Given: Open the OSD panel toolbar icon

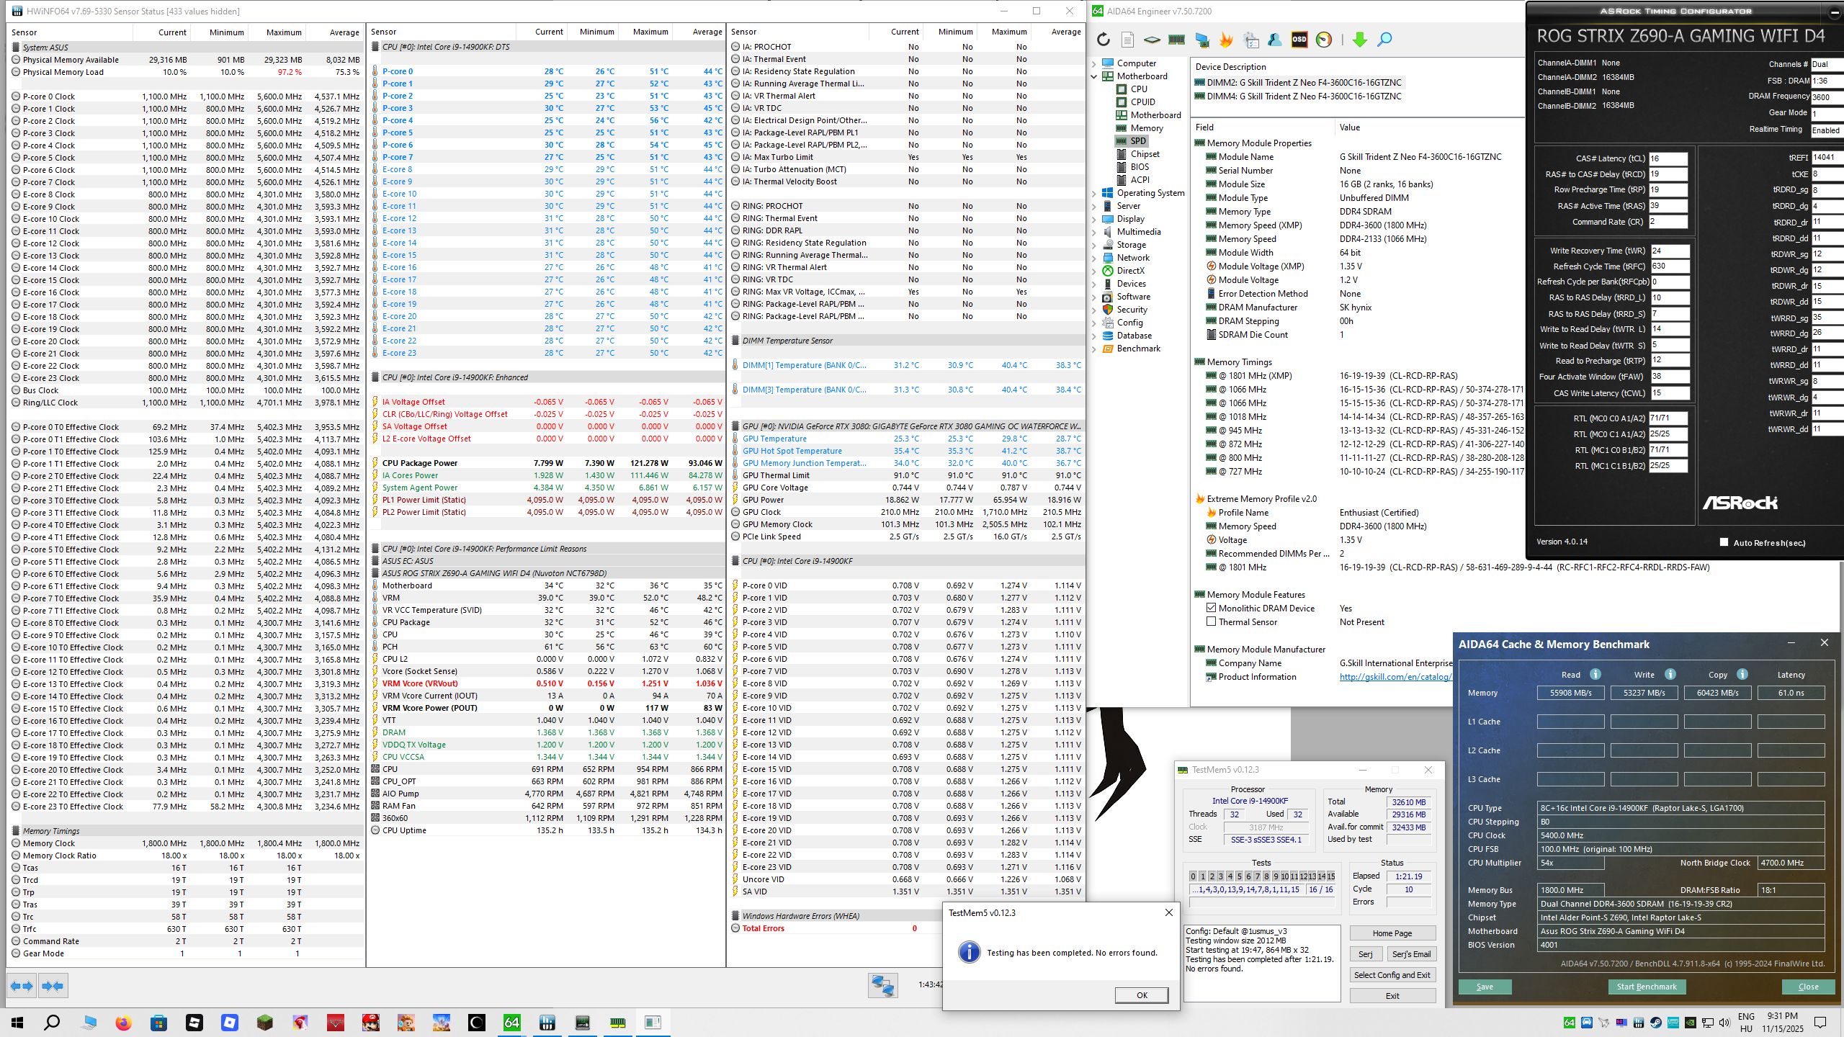Looking at the screenshot, I should pyautogui.click(x=1299, y=40).
